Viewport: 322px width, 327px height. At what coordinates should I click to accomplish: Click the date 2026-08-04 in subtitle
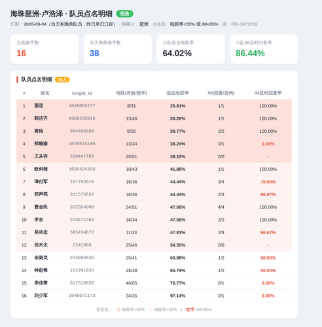(35, 24)
